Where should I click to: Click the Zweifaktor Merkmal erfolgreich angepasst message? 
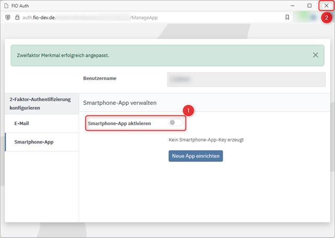[64, 55]
